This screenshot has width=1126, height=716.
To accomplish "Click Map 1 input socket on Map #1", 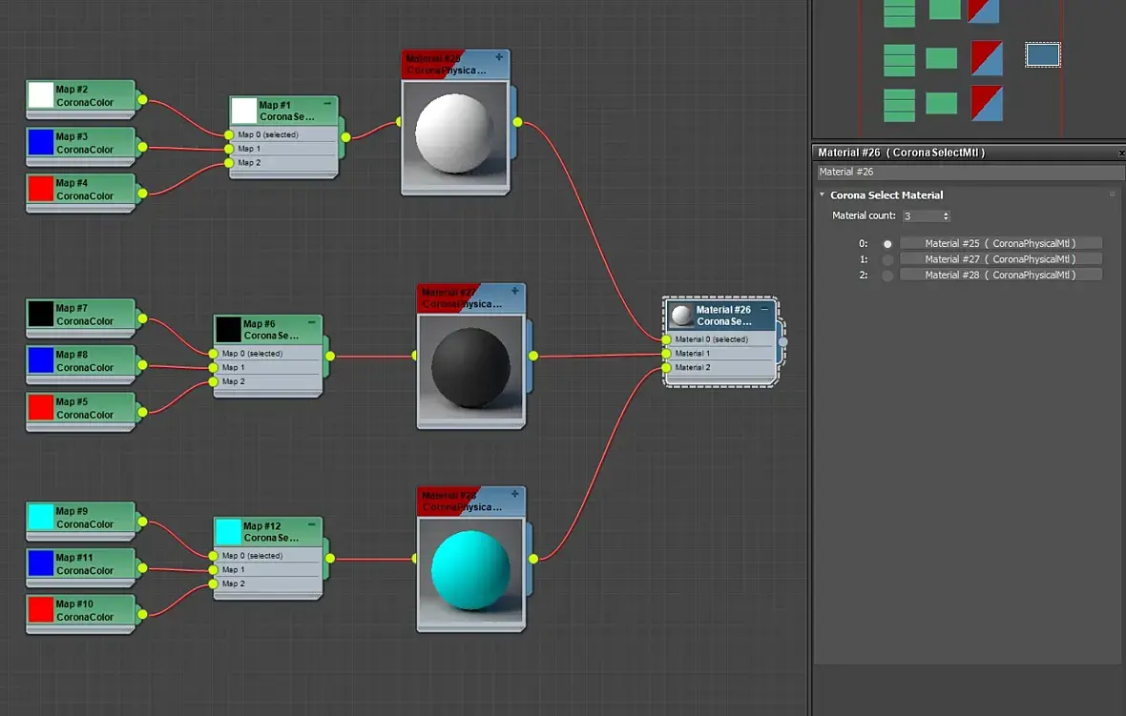I will [x=229, y=149].
